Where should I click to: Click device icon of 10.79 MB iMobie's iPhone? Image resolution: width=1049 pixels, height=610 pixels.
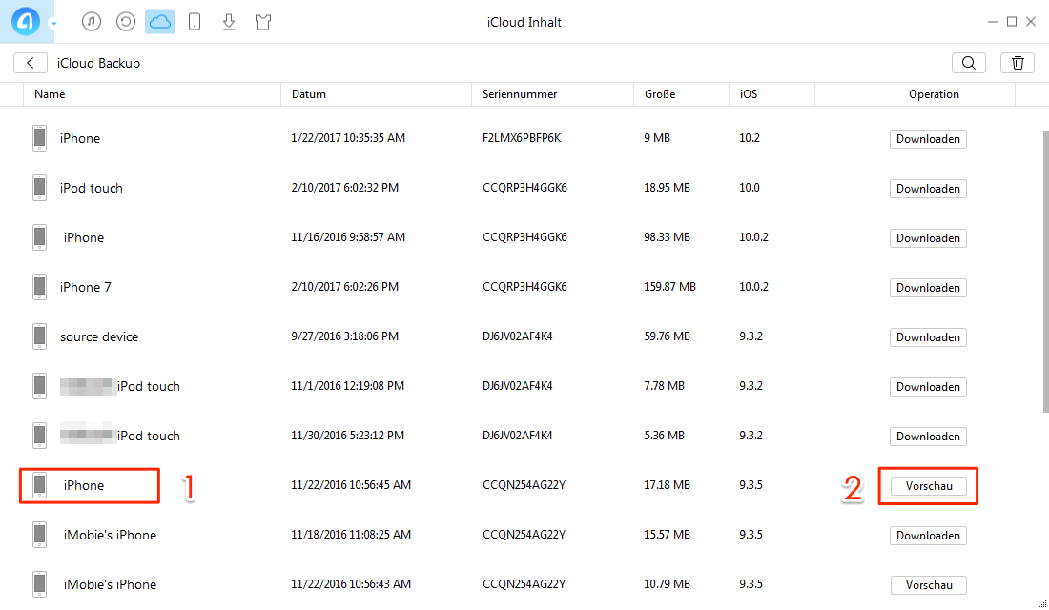point(39,584)
